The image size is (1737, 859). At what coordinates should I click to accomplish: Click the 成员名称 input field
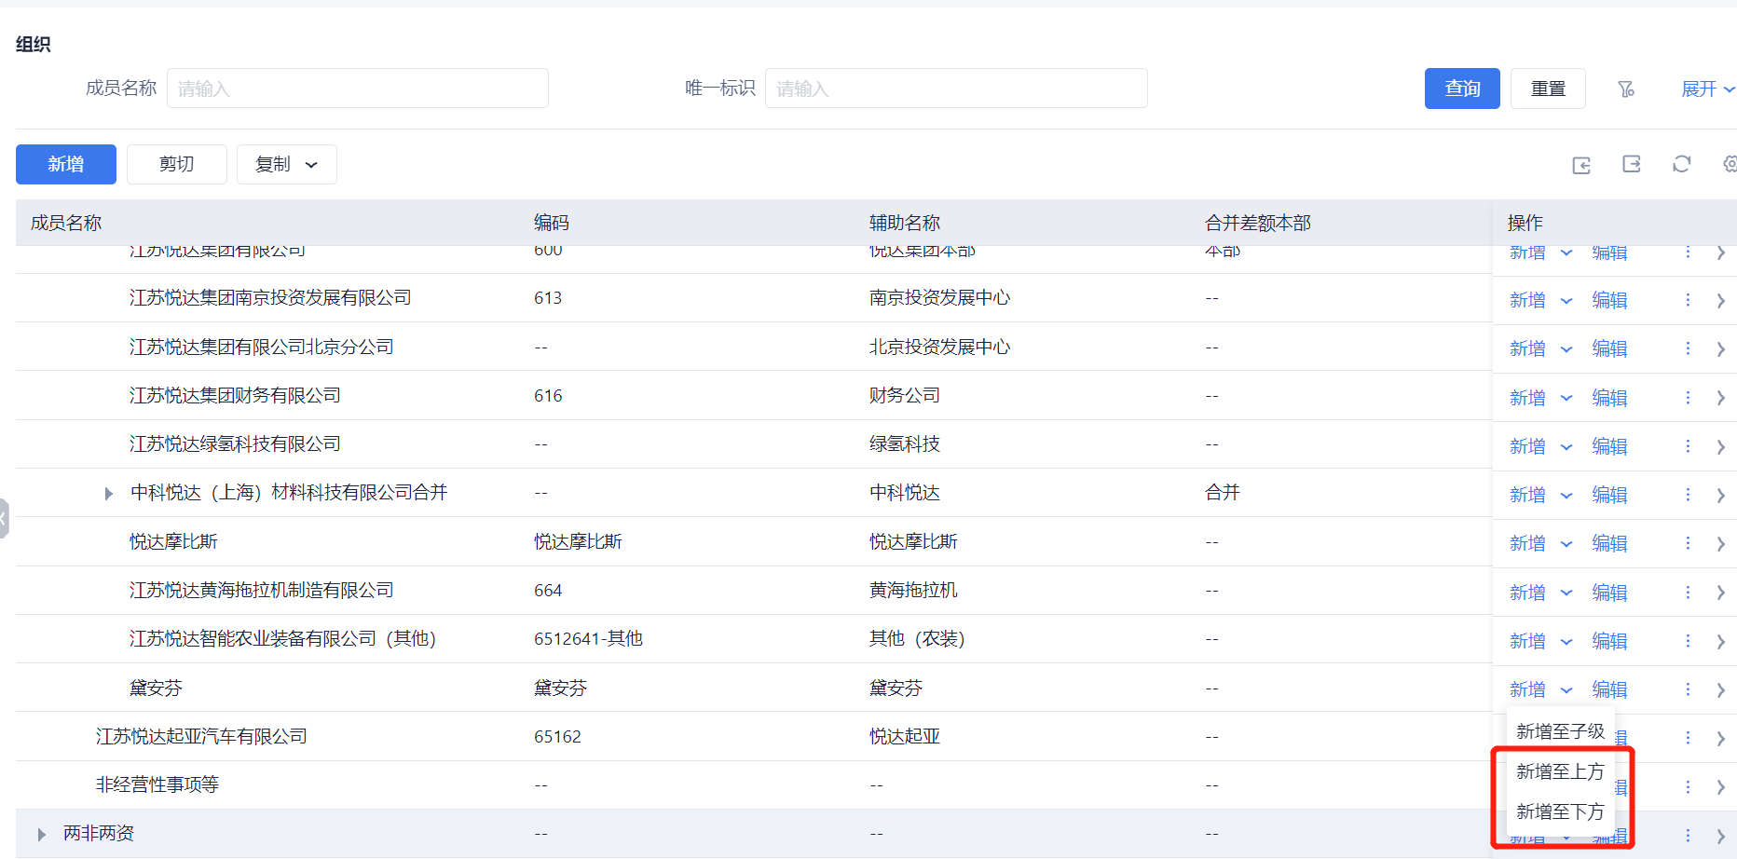[357, 89]
